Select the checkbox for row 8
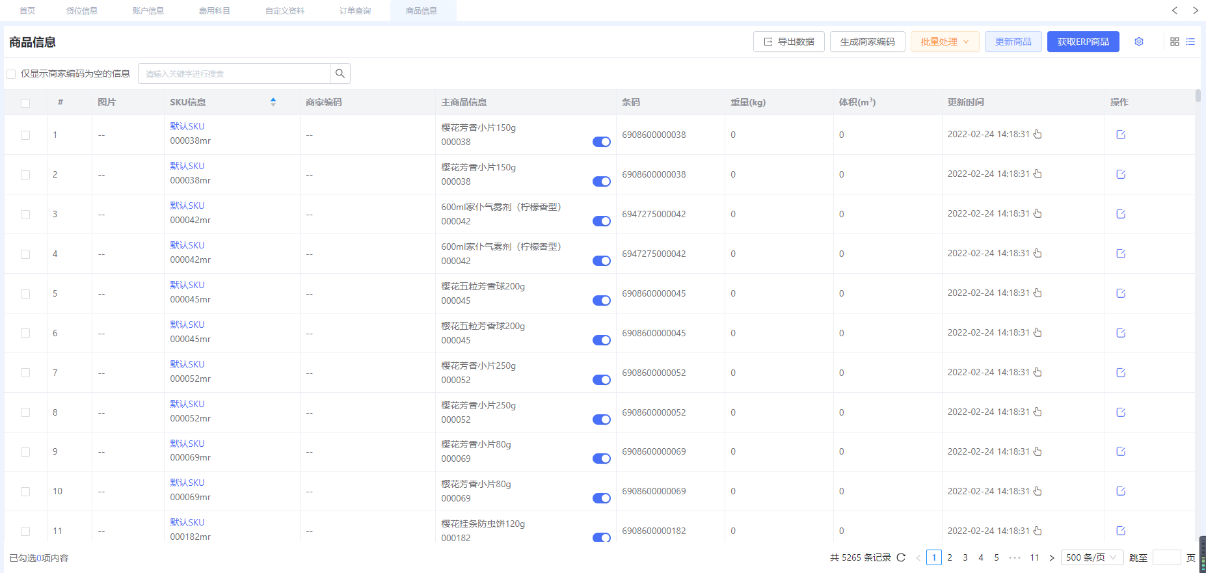Screen dimensions: 1206x573 (25, 412)
